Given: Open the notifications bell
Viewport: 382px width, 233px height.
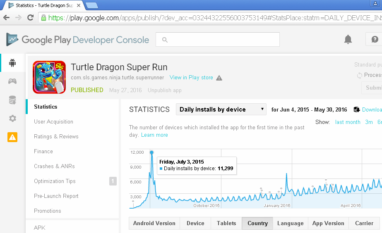Looking at the screenshot, I should (x=348, y=39).
